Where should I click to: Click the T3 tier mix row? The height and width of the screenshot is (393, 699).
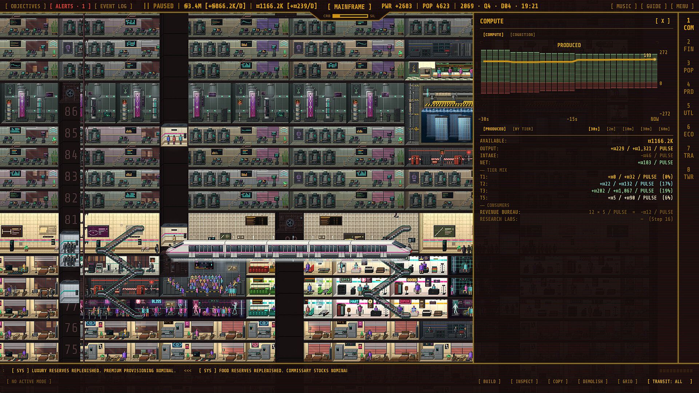(x=576, y=191)
